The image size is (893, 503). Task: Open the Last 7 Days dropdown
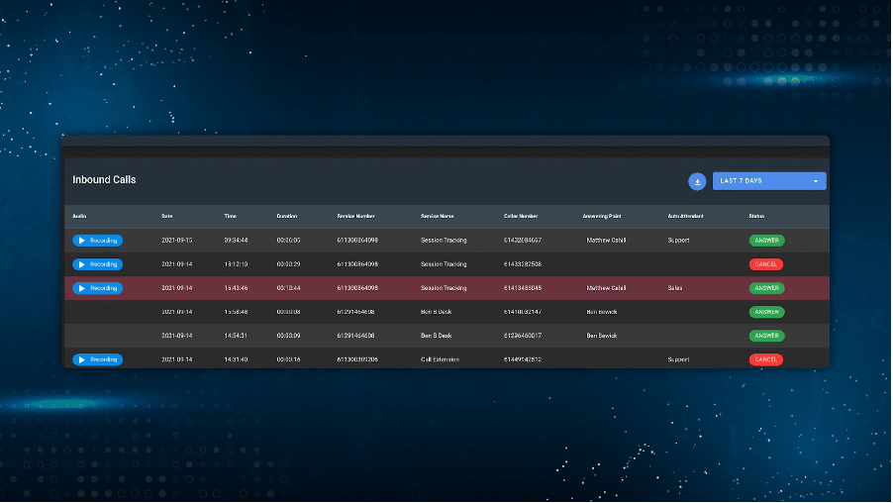pos(762,181)
